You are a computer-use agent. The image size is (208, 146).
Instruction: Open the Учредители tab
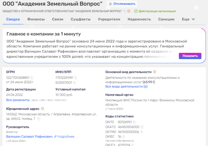(109, 19)
